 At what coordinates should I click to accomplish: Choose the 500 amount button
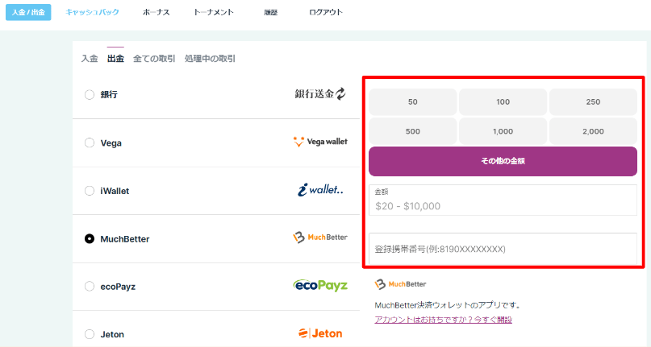(413, 131)
